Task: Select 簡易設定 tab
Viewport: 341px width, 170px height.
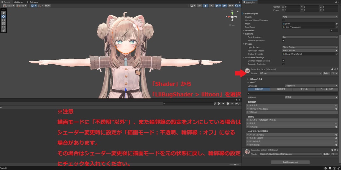Action: (x=259, y=89)
